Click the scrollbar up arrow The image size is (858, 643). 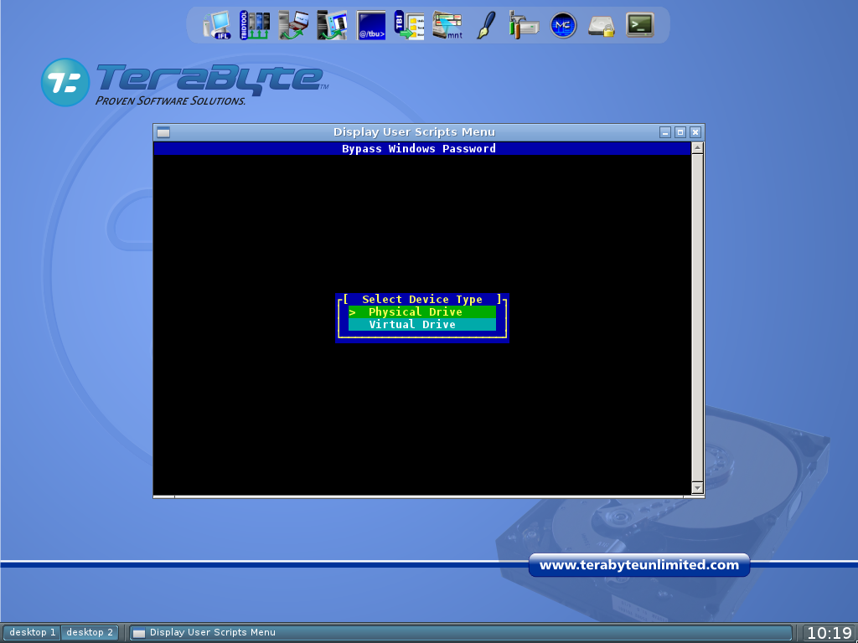[697, 147]
